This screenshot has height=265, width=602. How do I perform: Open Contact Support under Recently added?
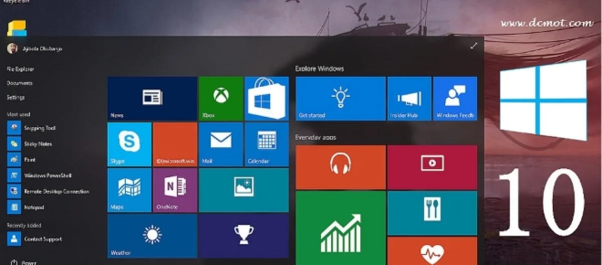43,239
